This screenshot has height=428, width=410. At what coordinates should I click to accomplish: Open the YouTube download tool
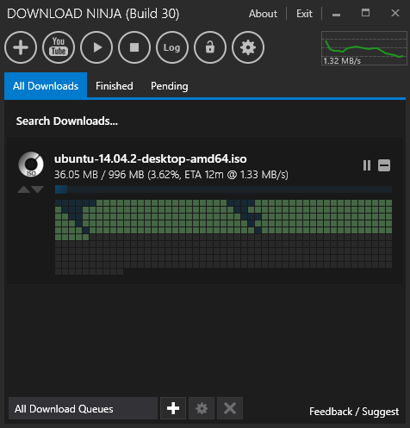pos(59,47)
